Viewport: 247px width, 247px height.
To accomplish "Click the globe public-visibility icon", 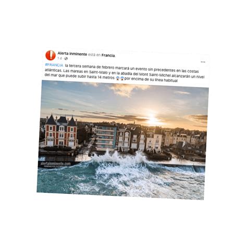I will pos(66,58).
